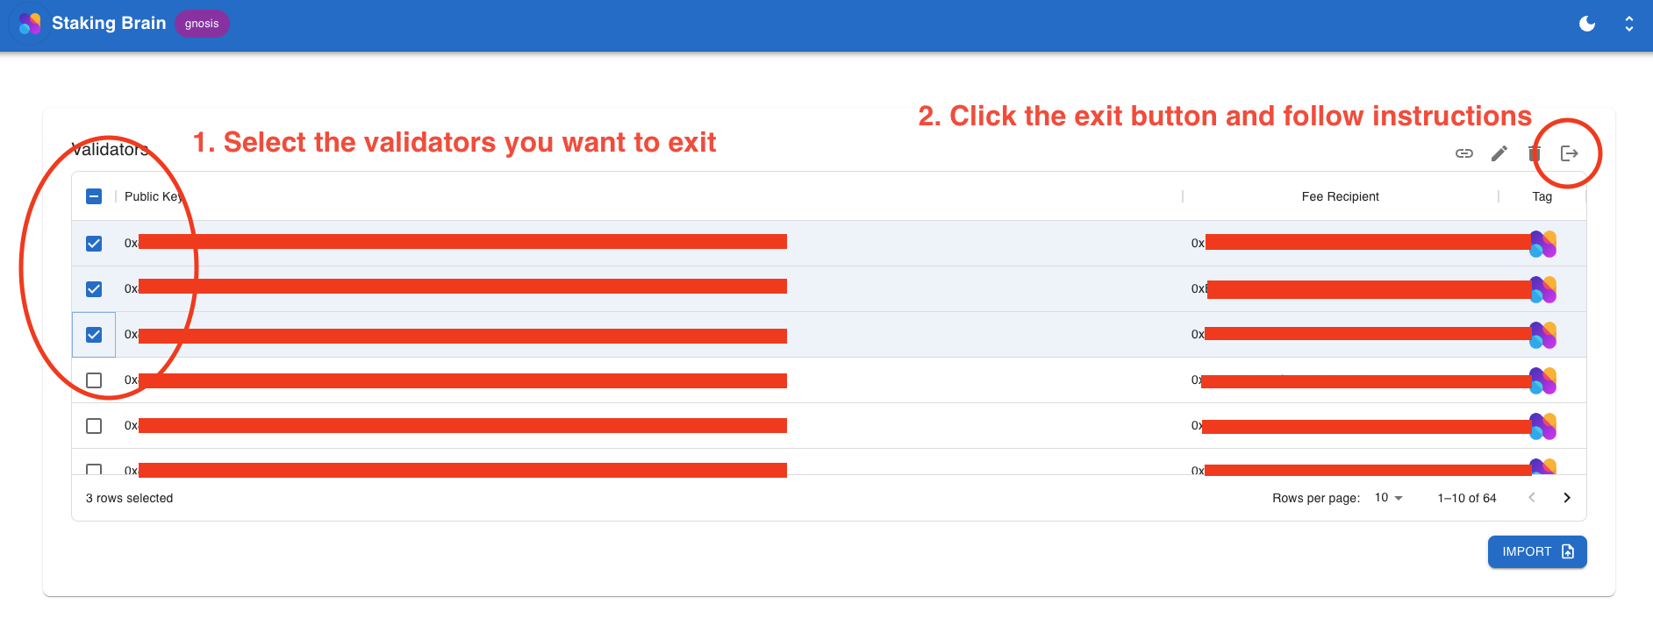Viewport: 1653px width, 639px height.
Task: Sort by Fee Recipient column header
Action: (x=1340, y=196)
